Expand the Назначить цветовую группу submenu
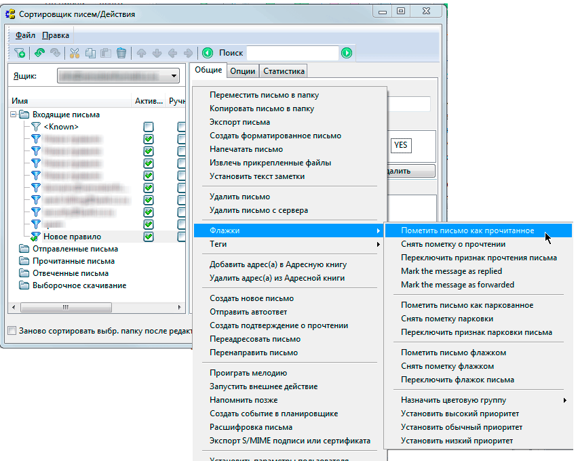578x461 pixels. 475,400
